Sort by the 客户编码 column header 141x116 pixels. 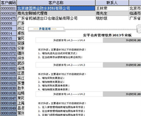pos(8,3)
